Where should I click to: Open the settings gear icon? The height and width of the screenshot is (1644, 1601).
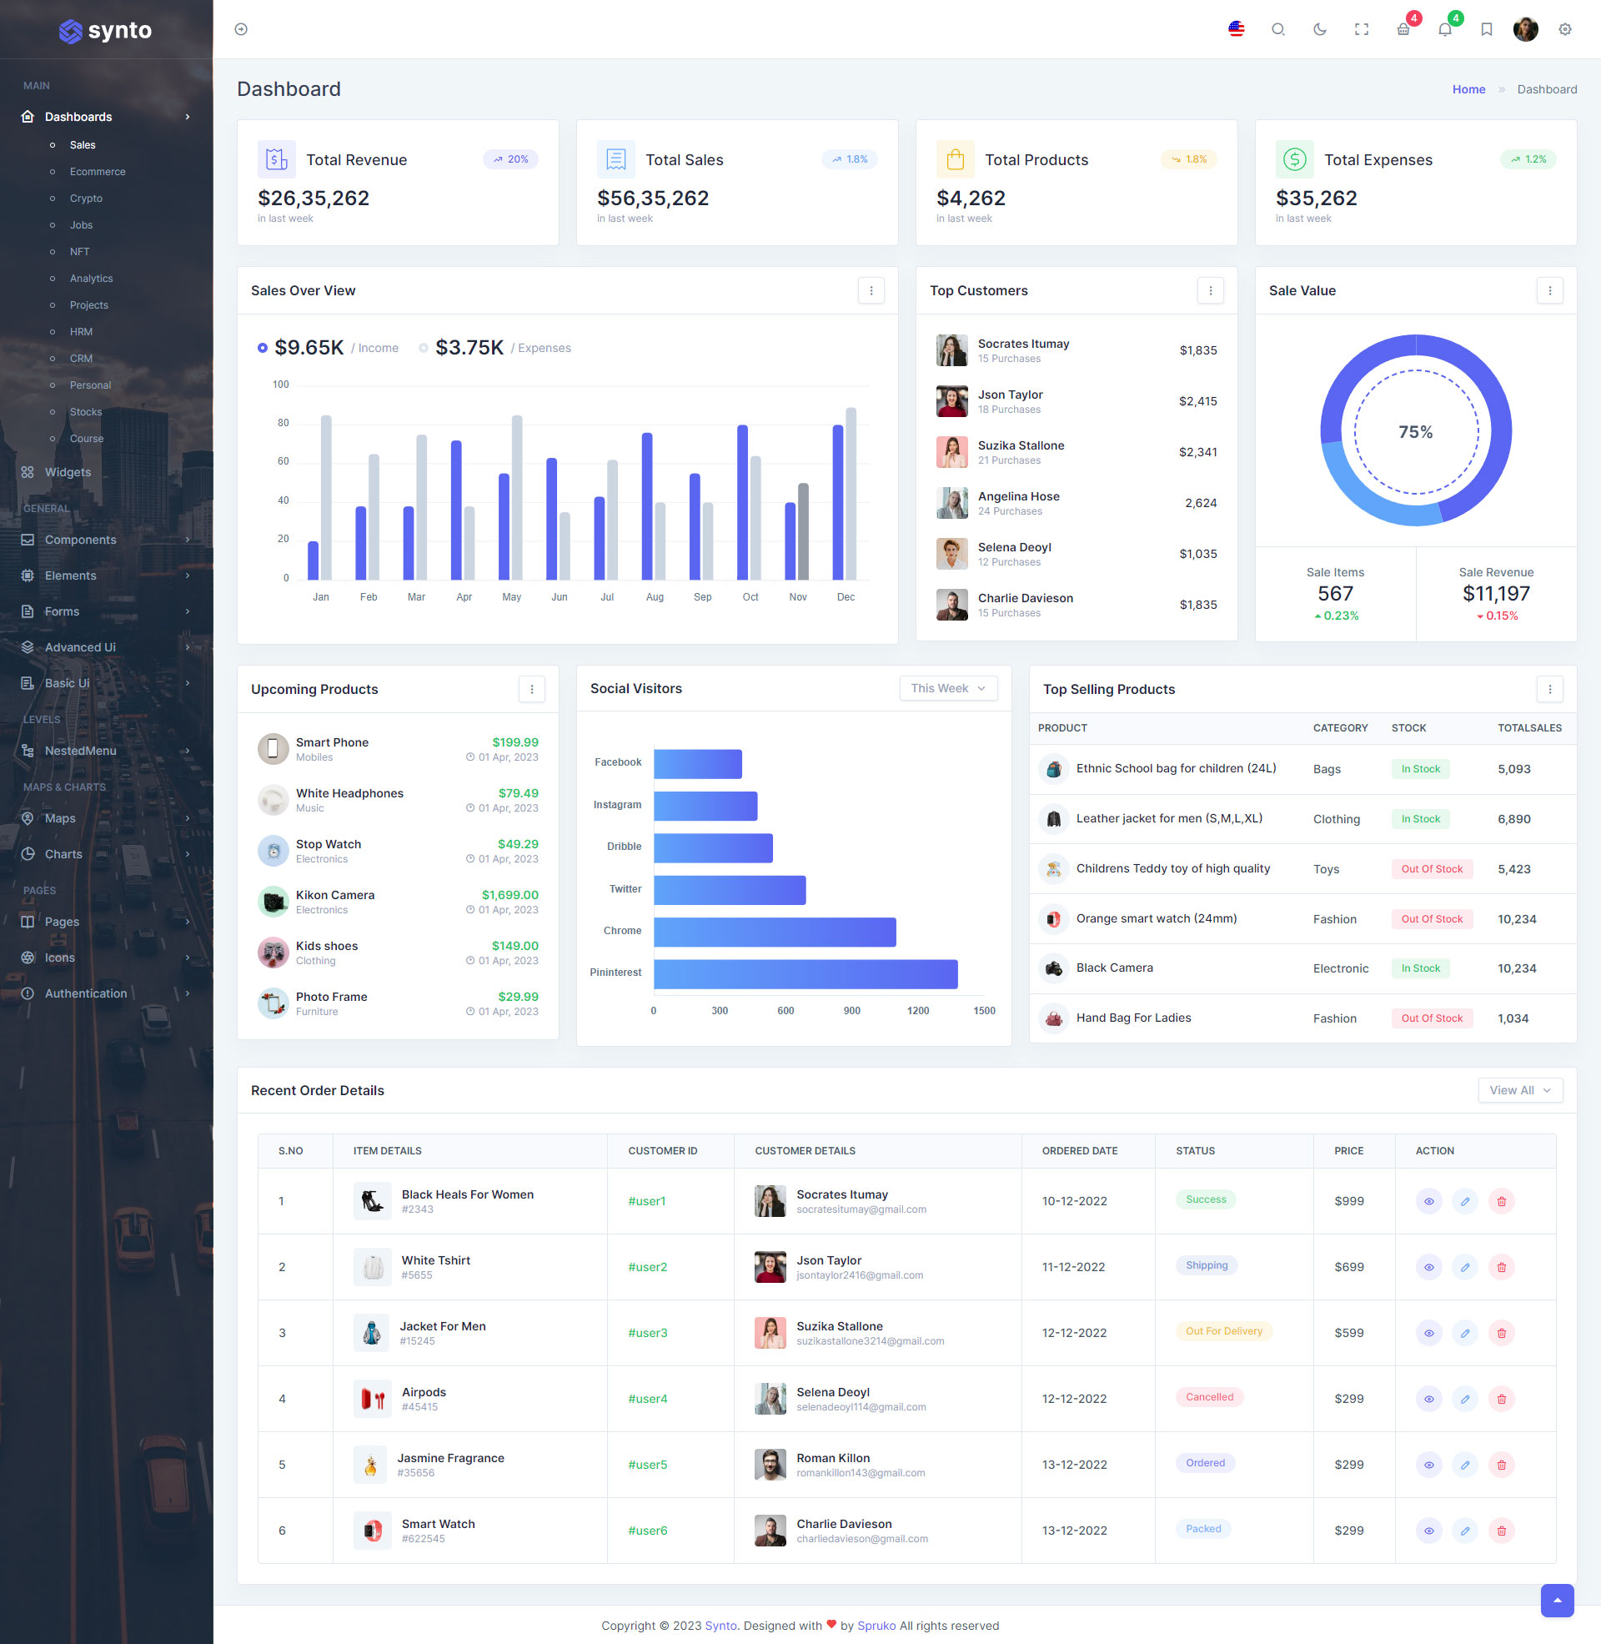click(1564, 29)
